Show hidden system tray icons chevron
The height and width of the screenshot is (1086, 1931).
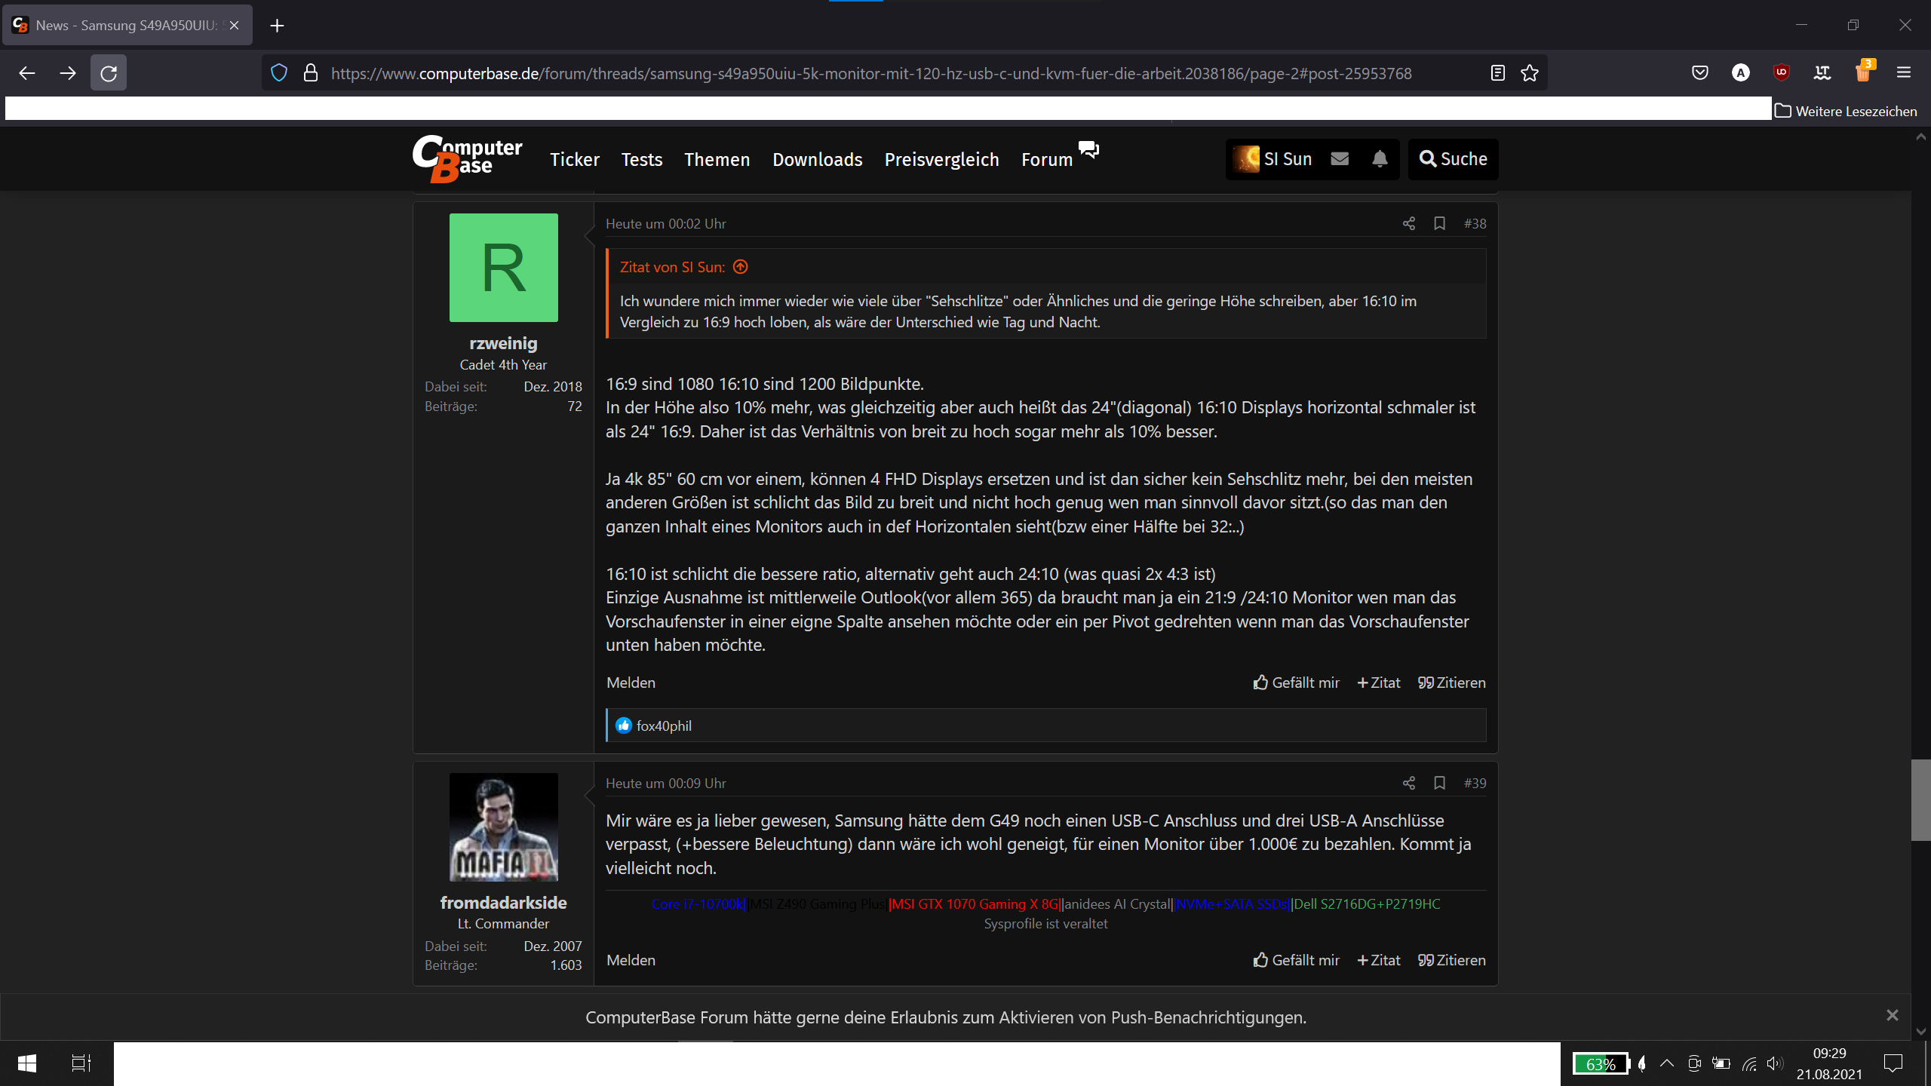click(x=1667, y=1063)
